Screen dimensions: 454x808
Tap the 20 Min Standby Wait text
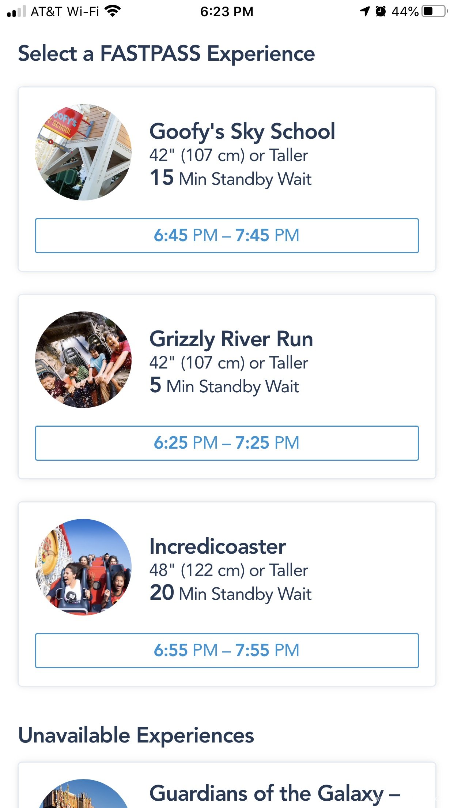click(231, 594)
